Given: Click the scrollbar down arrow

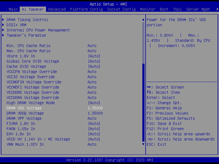Looking at the screenshot, I should [x=143, y=144].
